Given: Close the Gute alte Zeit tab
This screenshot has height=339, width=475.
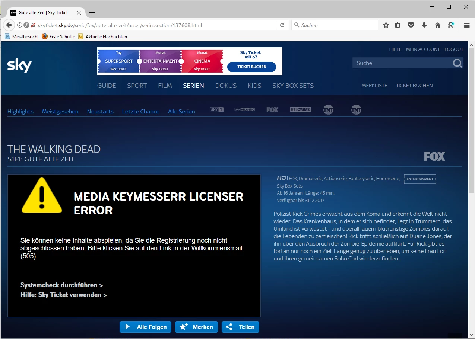Looking at the screenshot, I should pyautogui.click(x=79, y=13).
